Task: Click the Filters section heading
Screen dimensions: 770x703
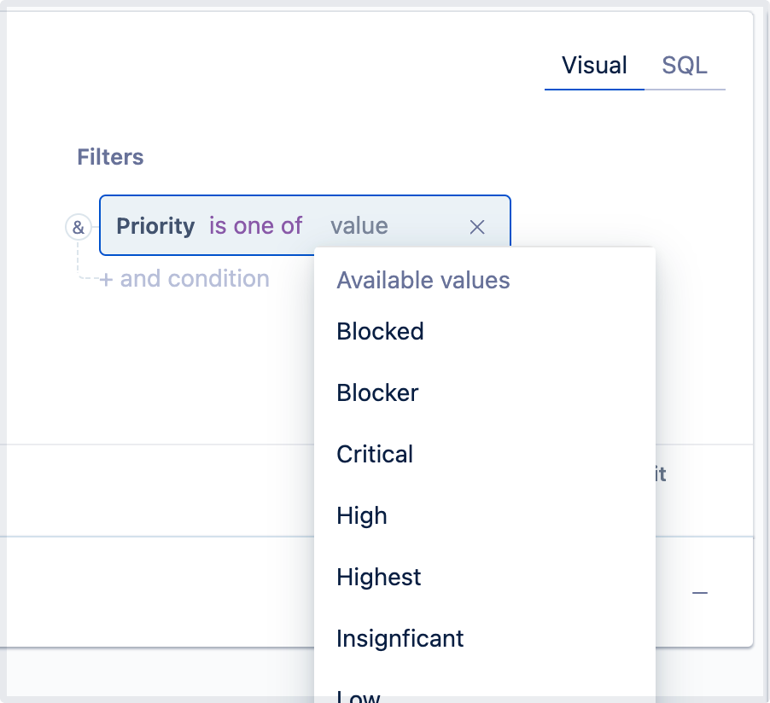Action: [x=110, y=157]
